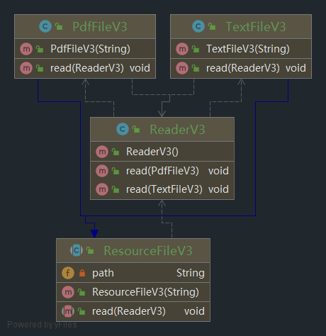This screenshot has height=336, width=326.
Task: Click method icon beside ResourceFileV3(String)
Action: pos(68,292)
